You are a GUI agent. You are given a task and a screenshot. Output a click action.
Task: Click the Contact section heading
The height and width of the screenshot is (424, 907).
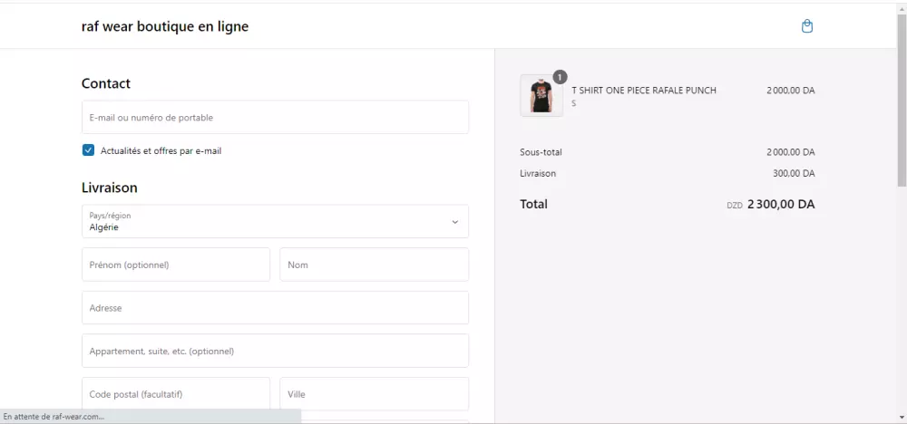(x=106, y=83)
